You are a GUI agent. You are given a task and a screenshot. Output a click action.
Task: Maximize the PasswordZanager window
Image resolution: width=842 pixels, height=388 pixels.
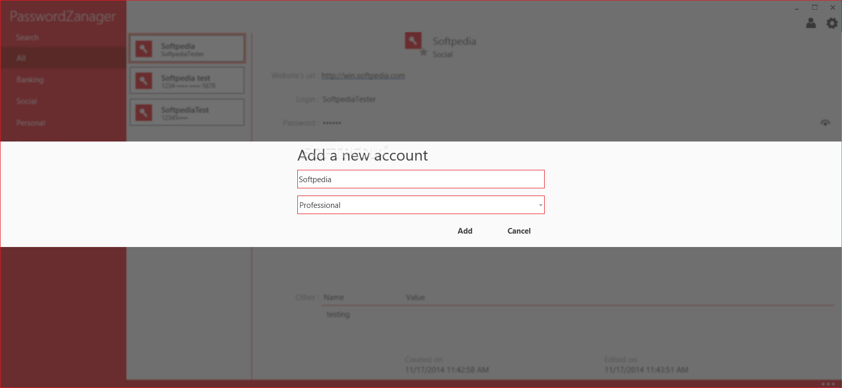[815, 8]
